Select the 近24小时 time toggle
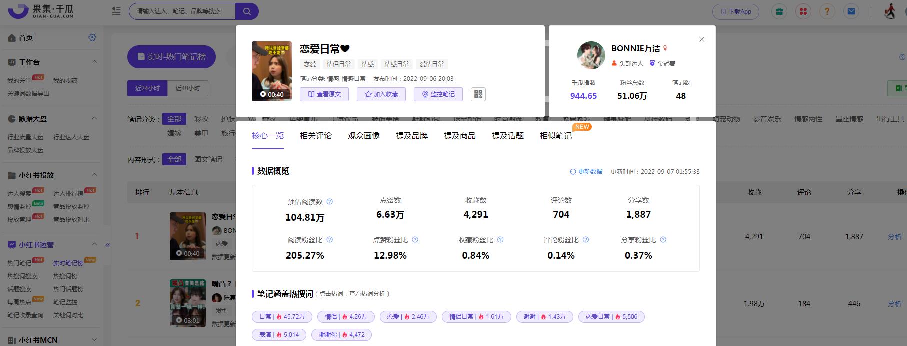 pos(147,88)
